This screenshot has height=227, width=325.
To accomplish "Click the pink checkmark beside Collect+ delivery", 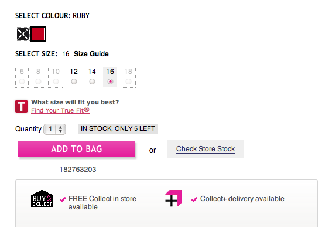I will point(194,199).
